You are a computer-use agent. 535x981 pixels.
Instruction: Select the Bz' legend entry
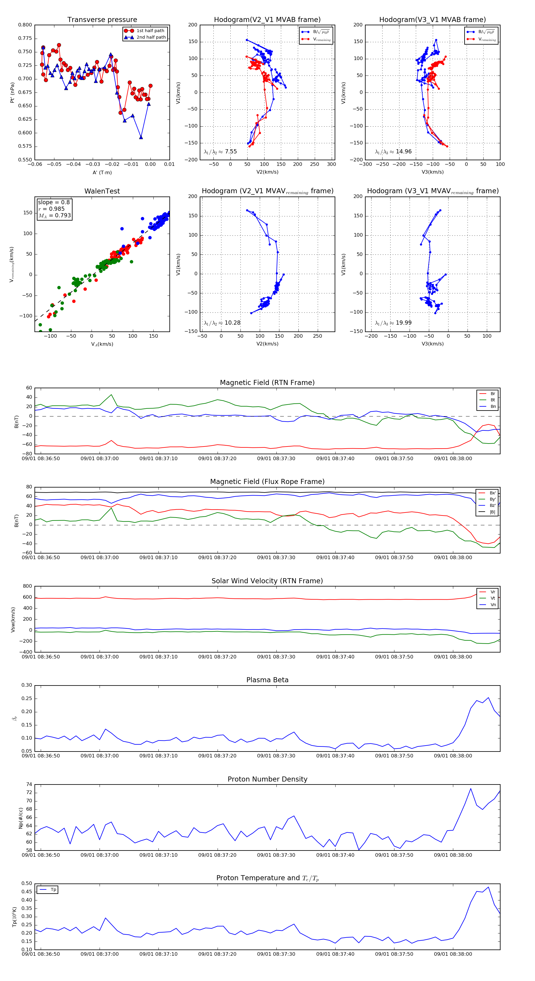pos(487,506)
